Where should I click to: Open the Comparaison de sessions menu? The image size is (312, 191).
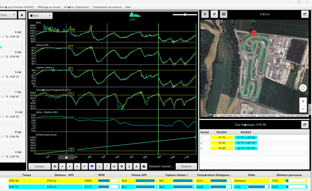pos(107,7)
